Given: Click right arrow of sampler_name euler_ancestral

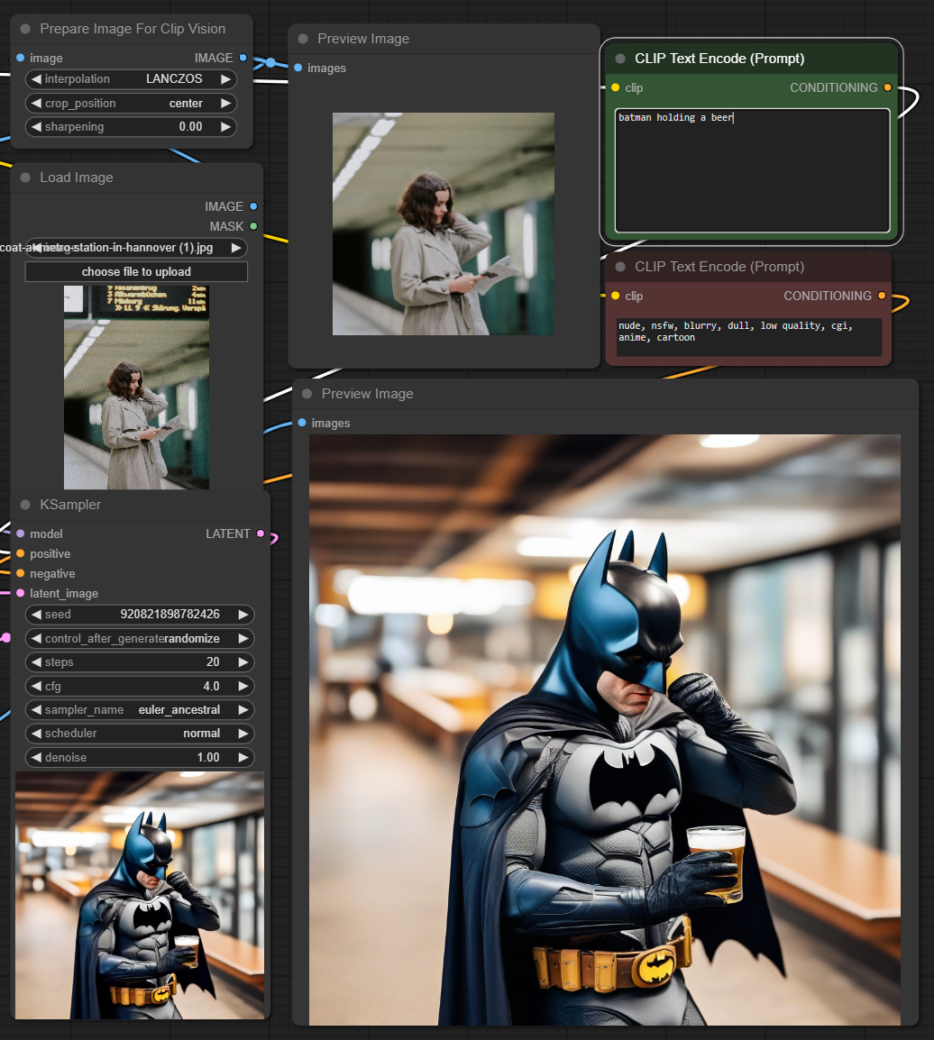Looking at the screenshot, I should tap(243, 709).
